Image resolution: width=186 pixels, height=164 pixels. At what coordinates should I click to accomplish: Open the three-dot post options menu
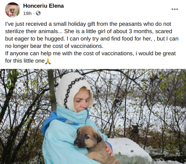pos(175,9)
